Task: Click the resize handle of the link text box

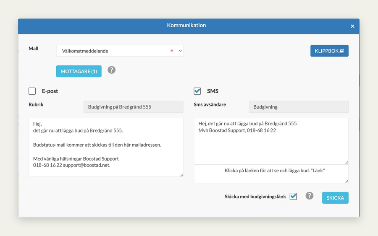Action: [x=346, y=181]
